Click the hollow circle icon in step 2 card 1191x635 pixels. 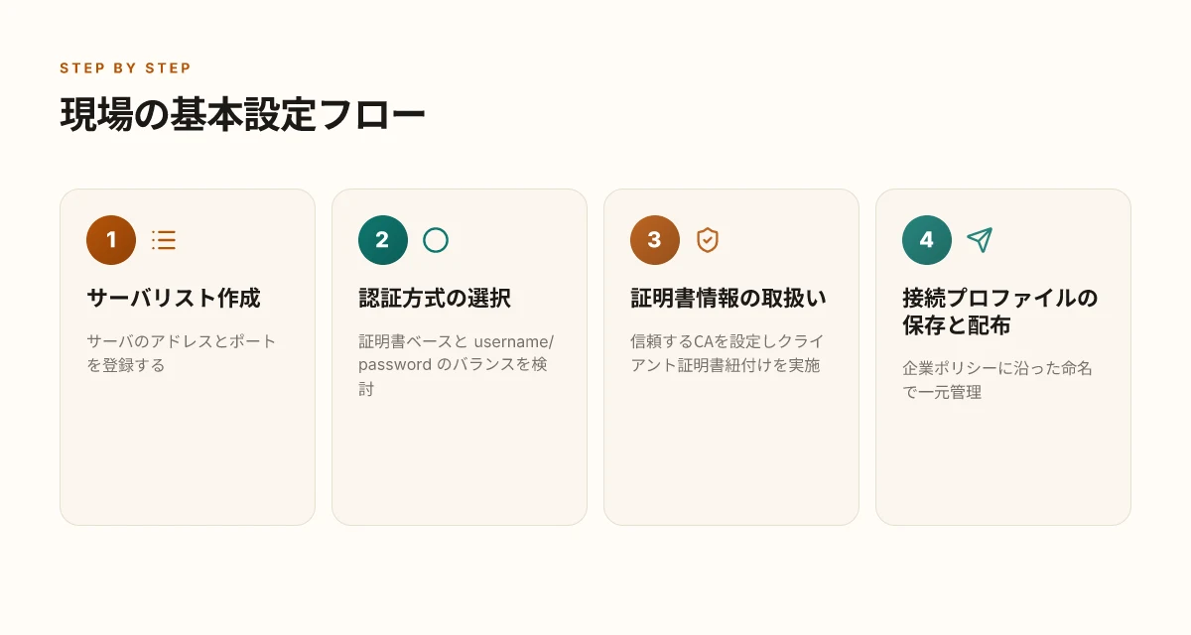pyautogui.click(x=436, y=240)
